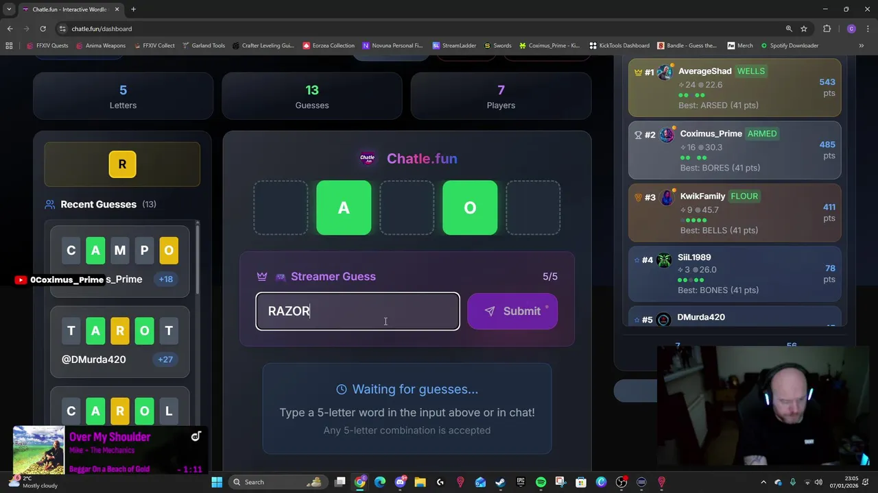Go back in browser history
This screenshot has height=493, width=878.
click(10, 29)
